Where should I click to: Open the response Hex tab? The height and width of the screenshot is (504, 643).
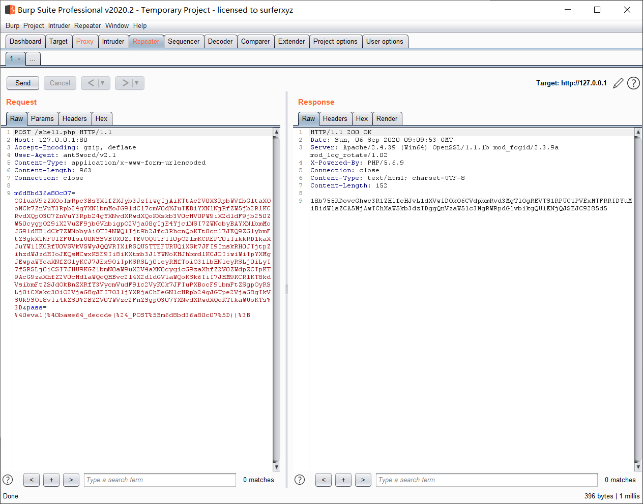(x=362, y=119)
